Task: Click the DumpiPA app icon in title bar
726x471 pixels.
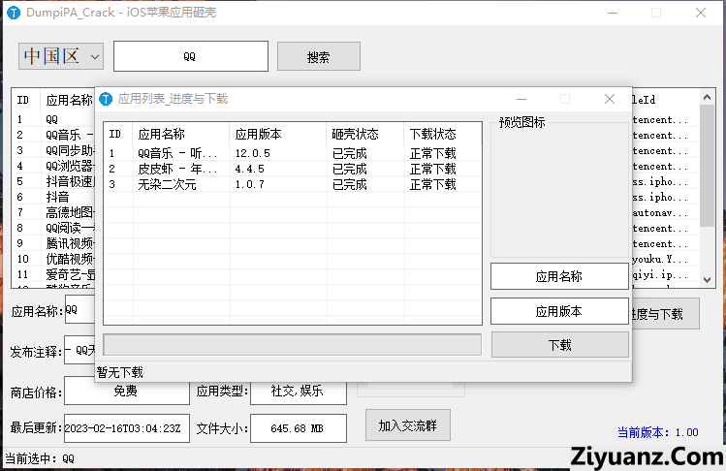Action: pyautogui.click(x=13, y=14)
